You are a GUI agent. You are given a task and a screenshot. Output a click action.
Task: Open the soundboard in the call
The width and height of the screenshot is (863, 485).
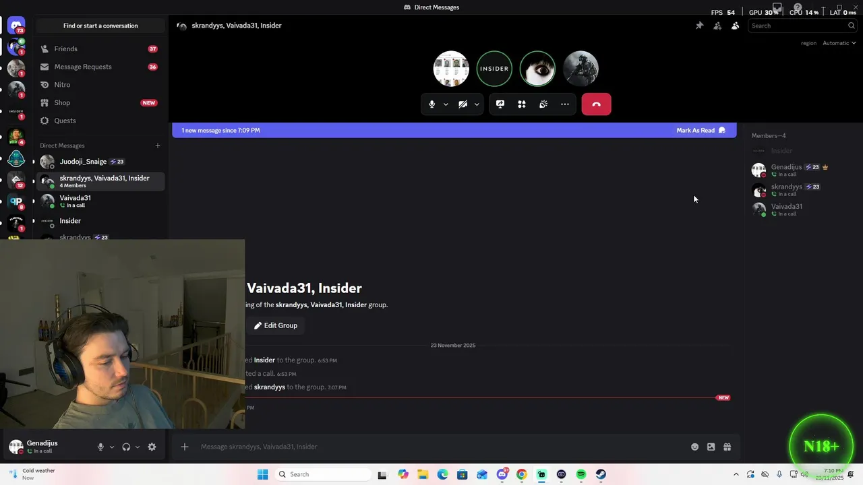pos(543,104)
